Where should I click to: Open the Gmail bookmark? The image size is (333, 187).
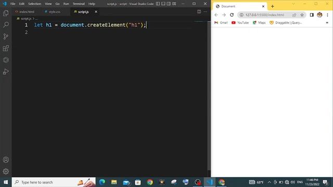pos(221,23)
